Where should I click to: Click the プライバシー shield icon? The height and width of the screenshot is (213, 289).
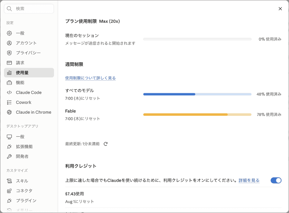click(9, 53)
